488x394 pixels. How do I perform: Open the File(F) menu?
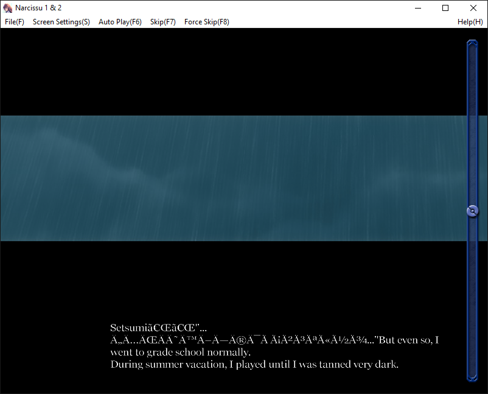tap(14, 21)
